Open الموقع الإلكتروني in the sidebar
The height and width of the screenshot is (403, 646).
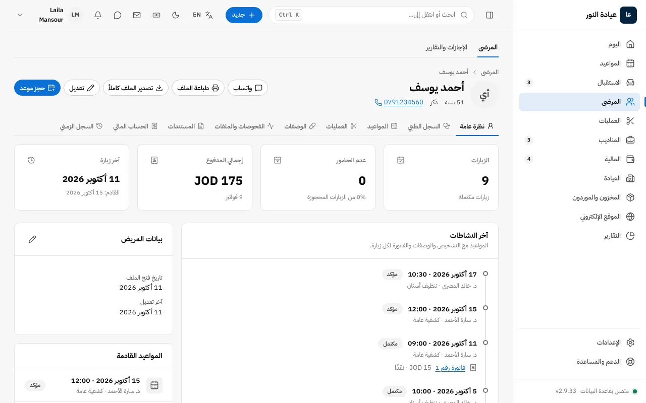(x=579, y=217)
